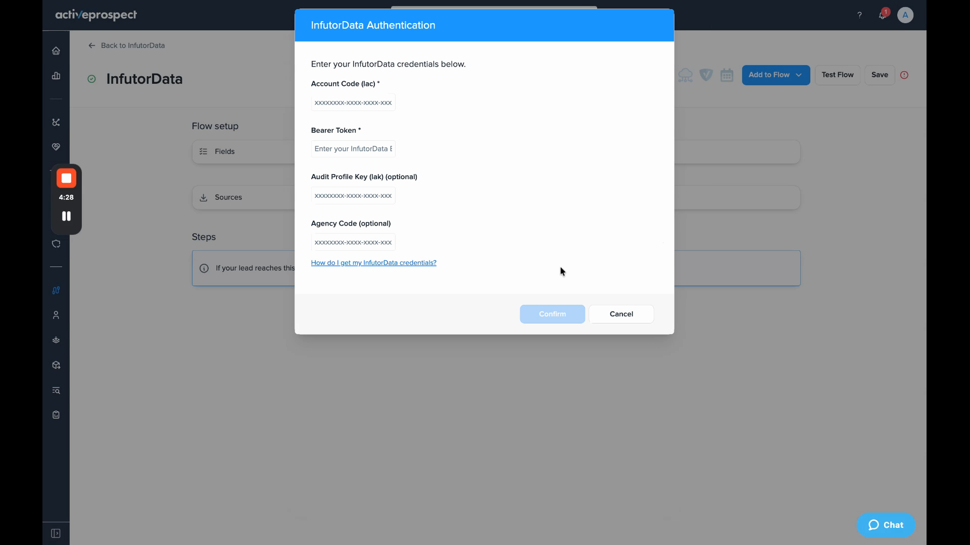The width and height of the screenshot is (970, 545).
Task: Open the highlighted flows icon in sidebar
Action: [x=56, y=290]
